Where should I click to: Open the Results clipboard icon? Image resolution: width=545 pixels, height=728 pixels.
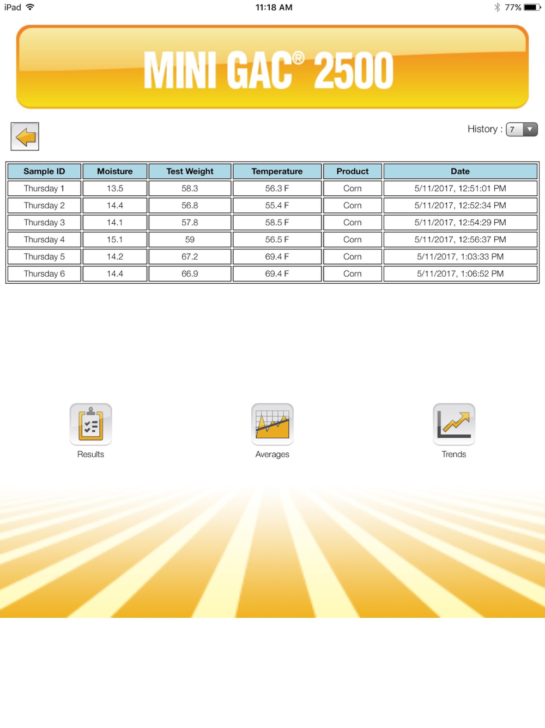[x=90, y=424]
